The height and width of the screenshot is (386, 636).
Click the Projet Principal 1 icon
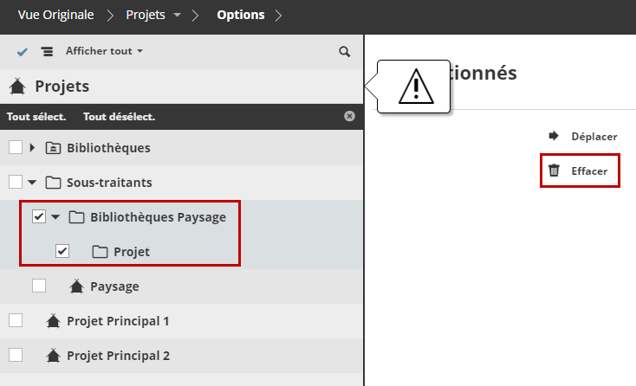tap(53, 321)
